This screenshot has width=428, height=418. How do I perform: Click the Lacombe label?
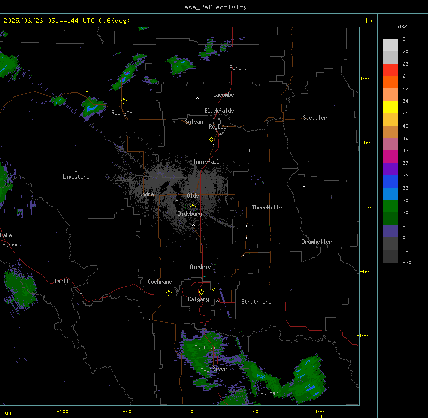223,95
